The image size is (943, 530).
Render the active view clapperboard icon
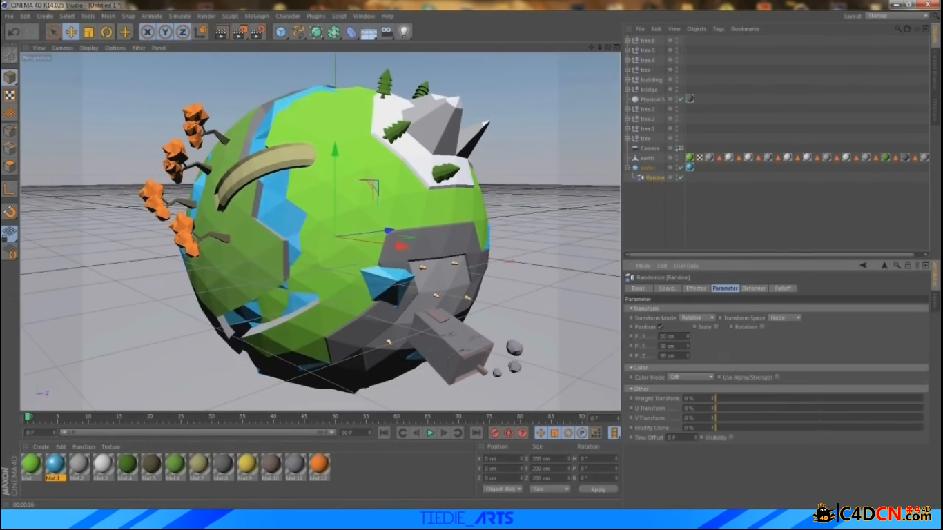pos(222,32)
